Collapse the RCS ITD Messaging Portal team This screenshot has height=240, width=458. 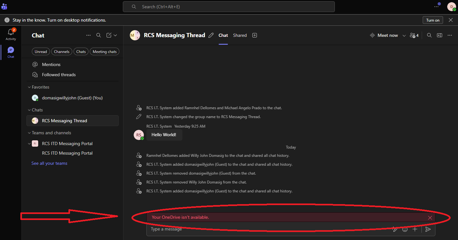pos(29,143)
